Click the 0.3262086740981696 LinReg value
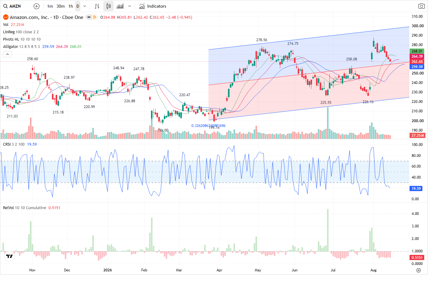The height and width of the screenshot is (290, 434). 208,126
